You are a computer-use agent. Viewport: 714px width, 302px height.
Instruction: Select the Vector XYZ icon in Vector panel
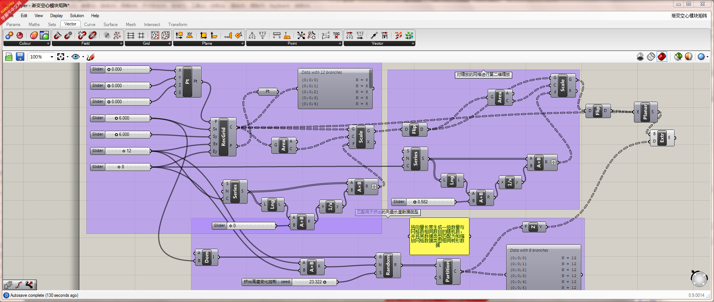click(350, 35)
